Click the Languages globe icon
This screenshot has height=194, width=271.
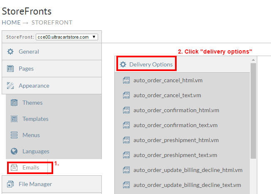[x=14, y=151]
